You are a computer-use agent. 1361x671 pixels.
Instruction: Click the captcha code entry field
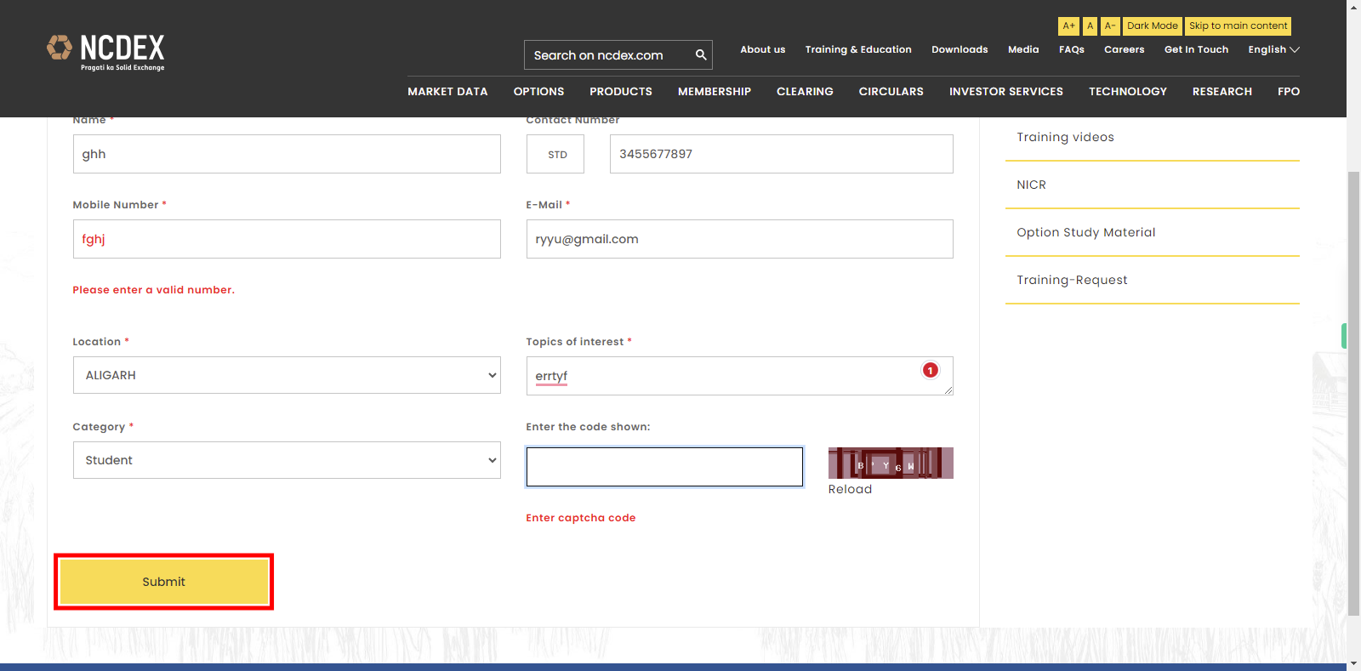pos(664,467)
